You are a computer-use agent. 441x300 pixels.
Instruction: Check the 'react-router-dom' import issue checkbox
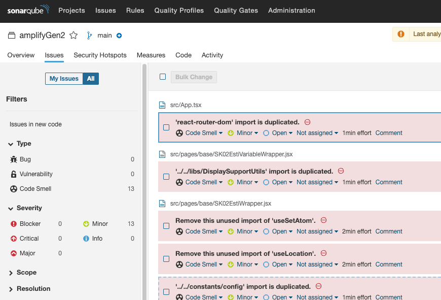[x=166, y=127]
